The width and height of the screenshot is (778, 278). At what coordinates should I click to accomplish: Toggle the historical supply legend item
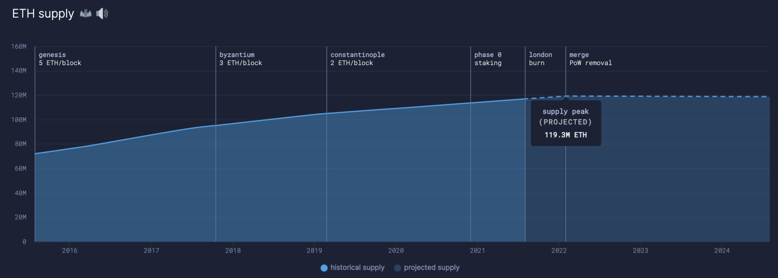click(353, 268)
